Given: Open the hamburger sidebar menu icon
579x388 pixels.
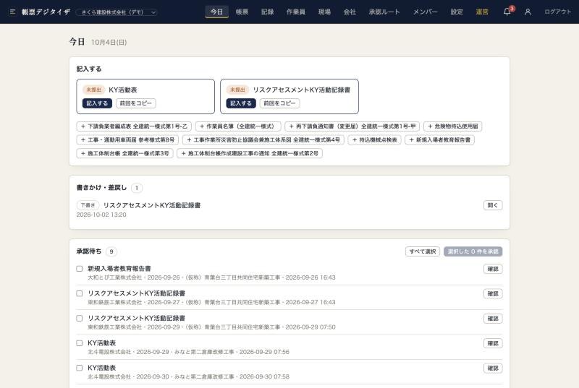Looking at the screenshot, I should [12, 12].
